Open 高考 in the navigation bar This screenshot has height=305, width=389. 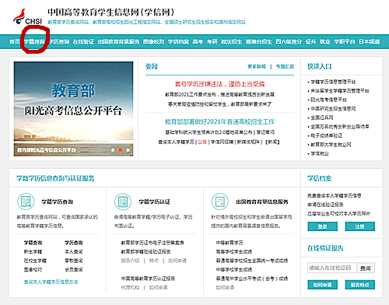pos(198,41)
